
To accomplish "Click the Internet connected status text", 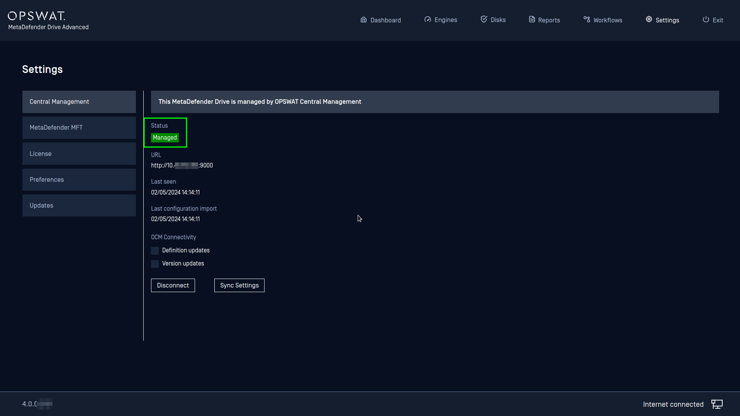I will [x=673, y=404].
